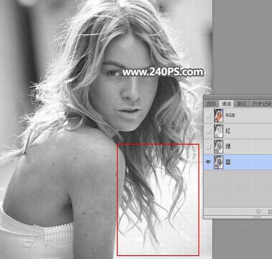This screenshot has height=259, width=272.
Task: Hide the 蓝 channel via eye icon
Action: [x=208, y=162]
